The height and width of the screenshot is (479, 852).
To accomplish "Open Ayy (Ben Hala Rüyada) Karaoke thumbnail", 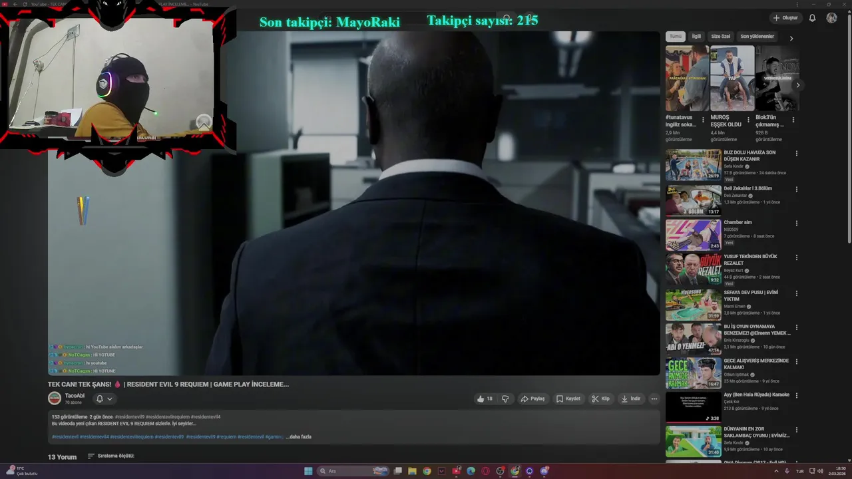I will click(694, 407).
